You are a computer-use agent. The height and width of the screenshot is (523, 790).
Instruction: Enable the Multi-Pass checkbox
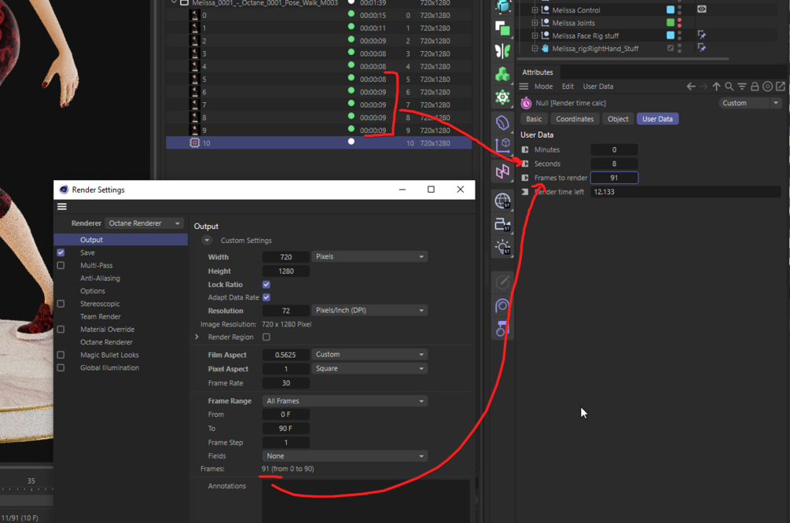tap(61, 266)
